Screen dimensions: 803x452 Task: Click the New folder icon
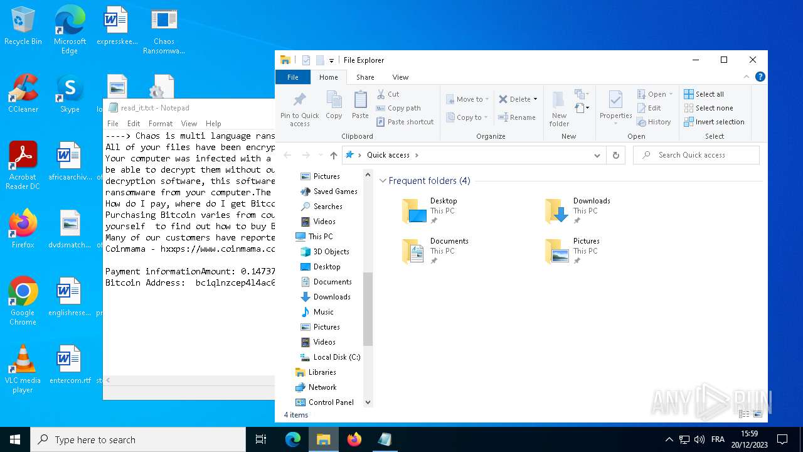click(559, 101)
